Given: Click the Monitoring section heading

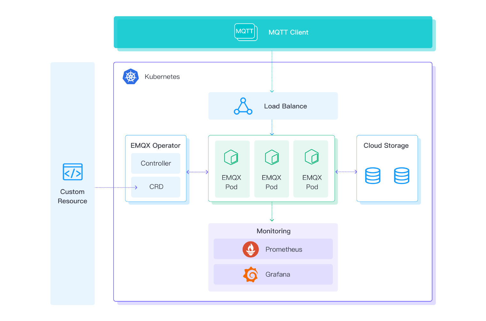Looking at the screenshot, I should pyautogui.click(x=274, y=231).
